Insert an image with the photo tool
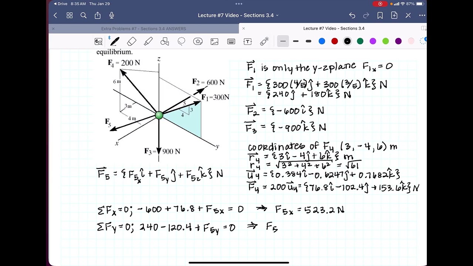The image size is (473, 266). coord(215,41)
